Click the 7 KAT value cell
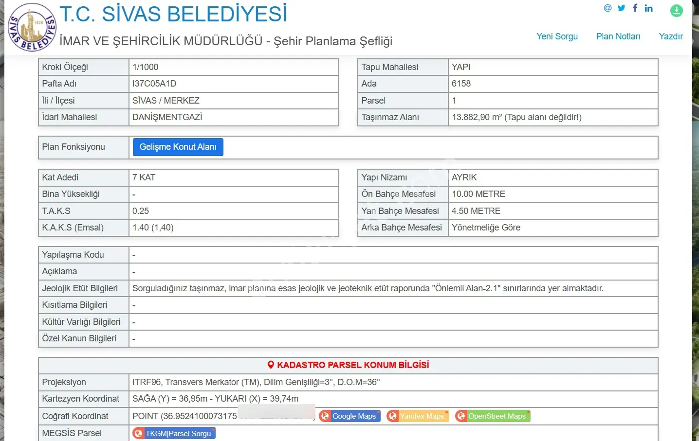Viewport: 699px width, 441px height. (x=234, y=177)
